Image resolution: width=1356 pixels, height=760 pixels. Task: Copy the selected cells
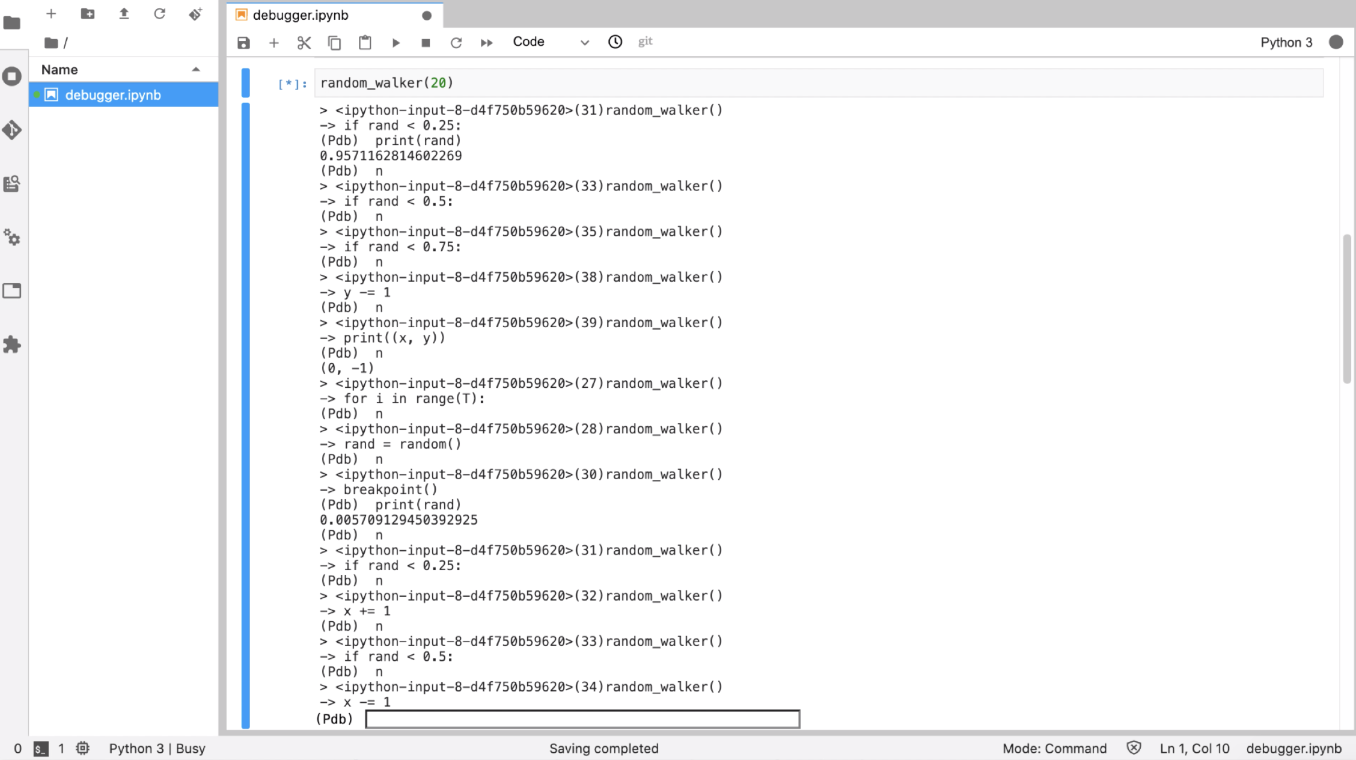[334, 43]
